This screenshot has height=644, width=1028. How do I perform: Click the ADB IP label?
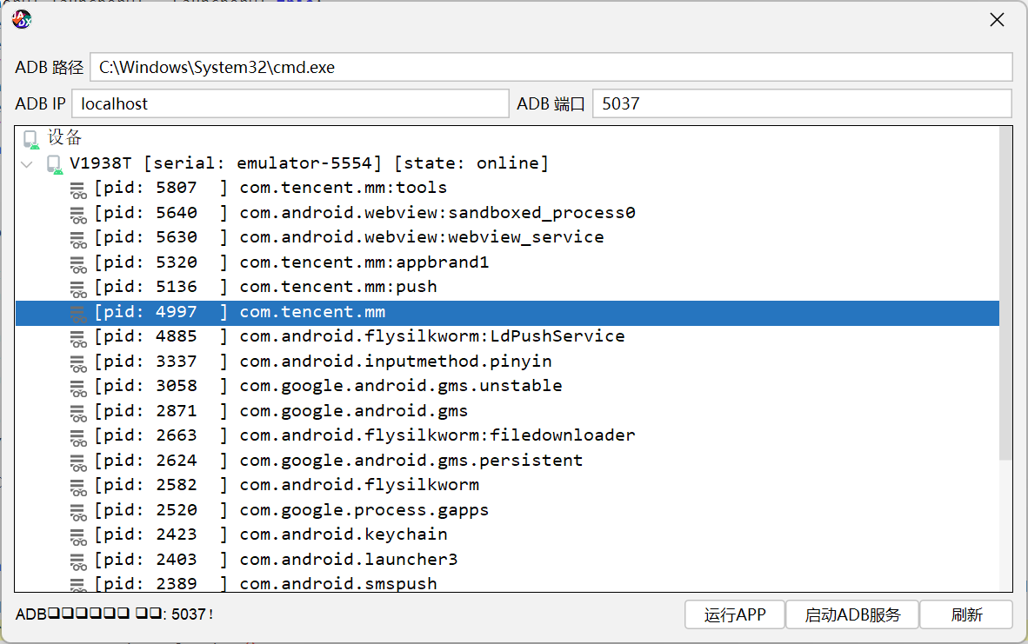point(40,103)
